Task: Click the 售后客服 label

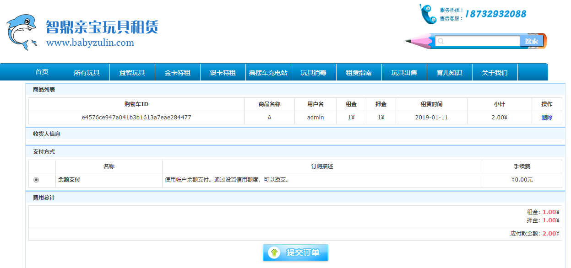Action: pyautogui.click(x=451, y=19)
